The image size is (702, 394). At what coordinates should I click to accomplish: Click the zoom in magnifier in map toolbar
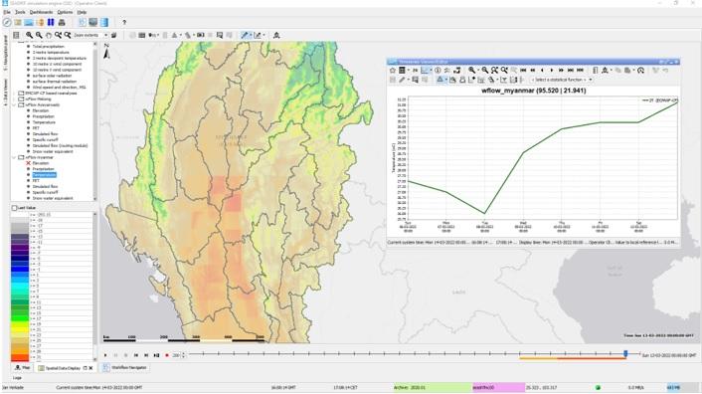[29, 35]
